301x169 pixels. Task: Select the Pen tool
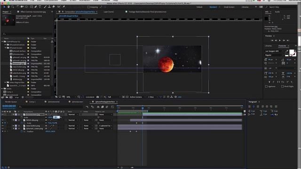(36, 7)
